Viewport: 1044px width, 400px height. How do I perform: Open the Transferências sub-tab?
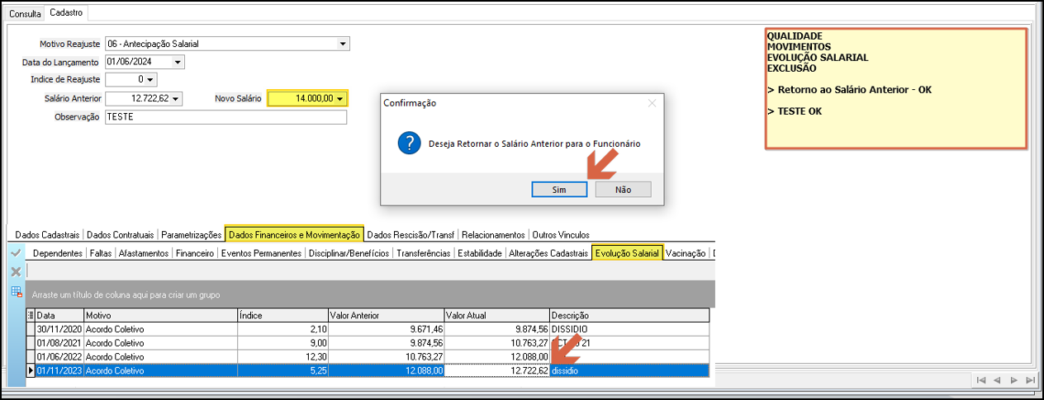point(424,253)
